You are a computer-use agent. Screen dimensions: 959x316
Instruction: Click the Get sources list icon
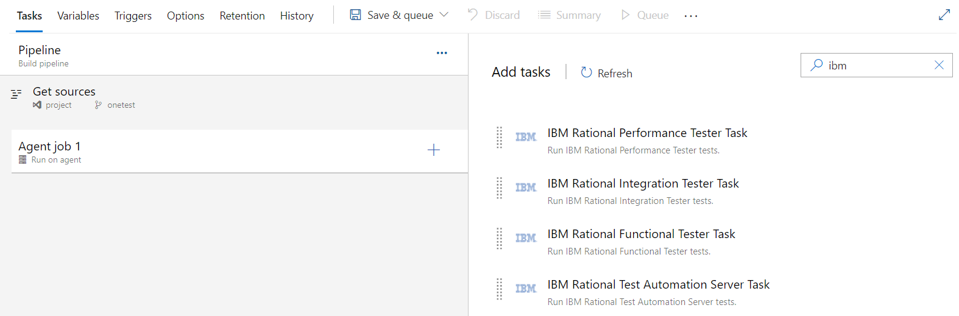click(x=16, y=94)
